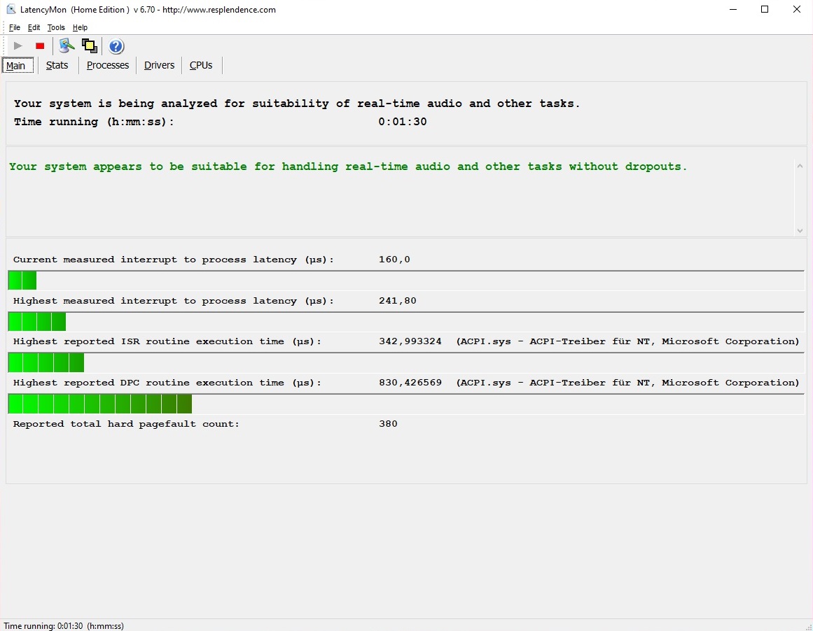Screen dimensions: 813x631
Task: Open the Help menu
Action: pyautogui.click(x=80, y=27)
